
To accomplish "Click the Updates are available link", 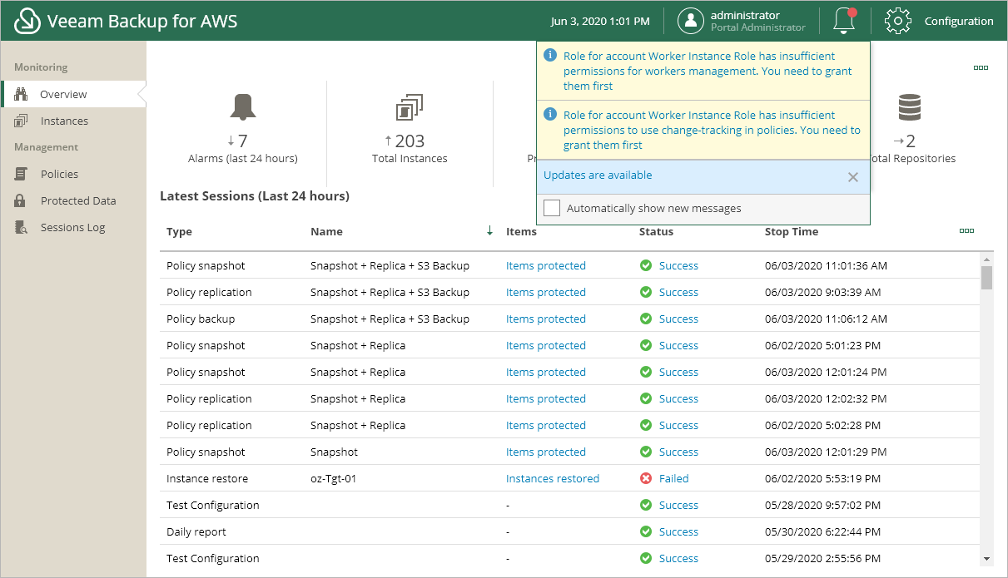I will pyautogui.click(x=598, y=175).
